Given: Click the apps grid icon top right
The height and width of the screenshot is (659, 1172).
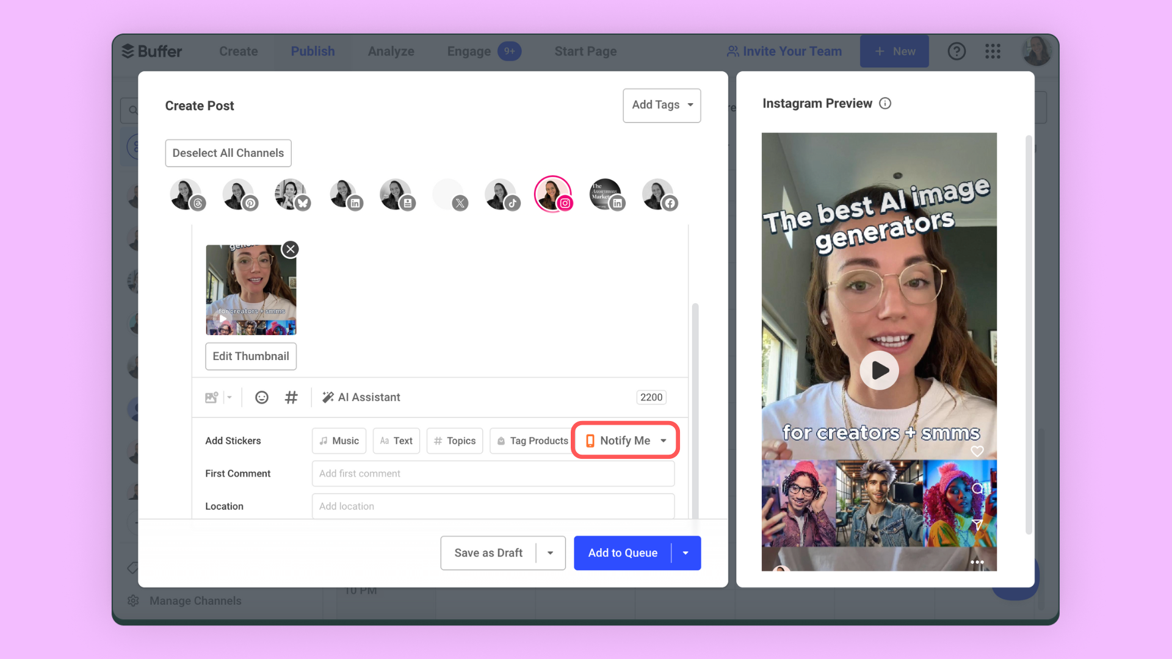Looking at the screenshot, I should tap(993, 51).
